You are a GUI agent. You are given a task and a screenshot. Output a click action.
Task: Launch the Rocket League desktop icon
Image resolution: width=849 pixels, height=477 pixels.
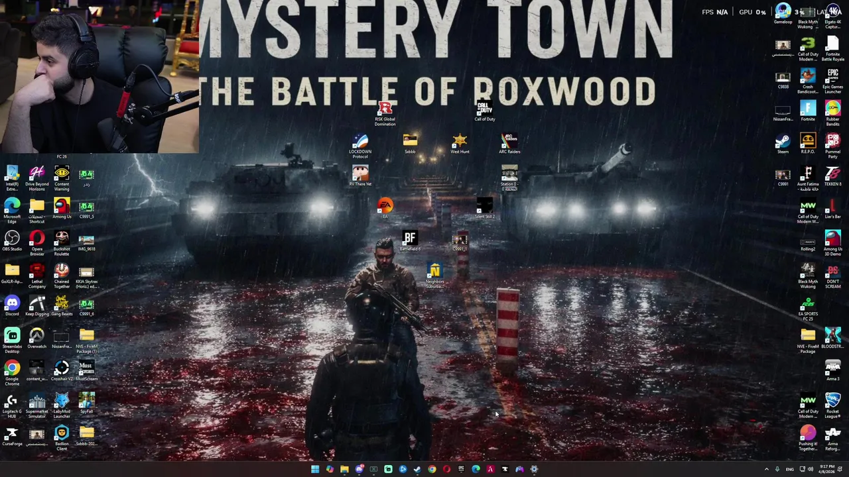click(832, 406)
